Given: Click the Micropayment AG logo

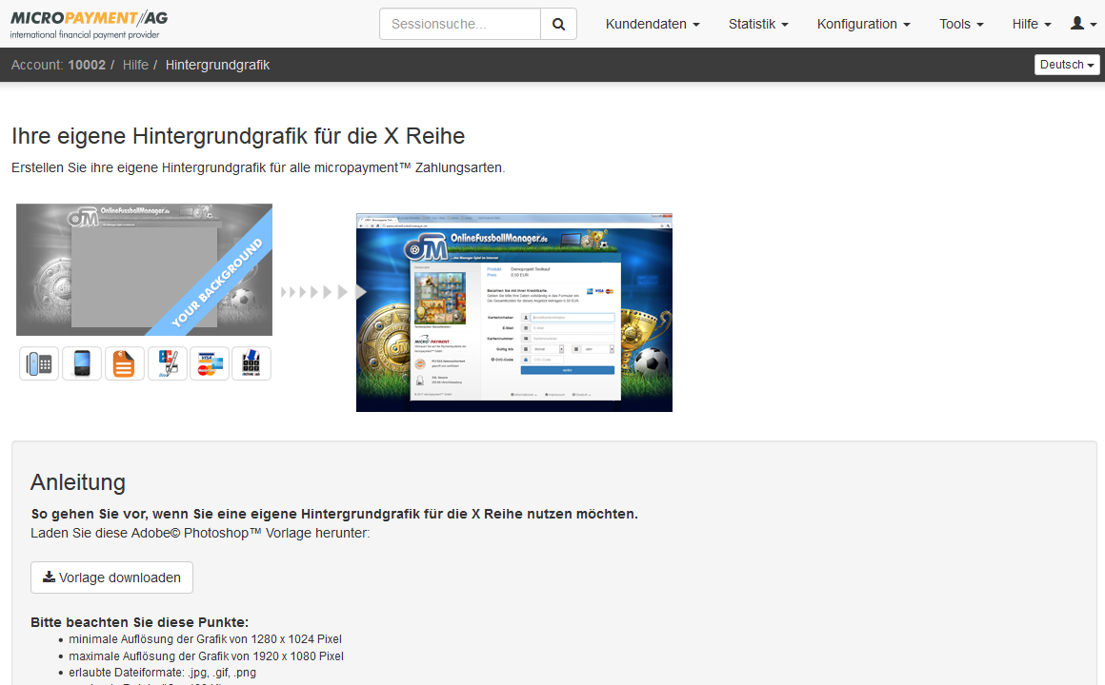Looking at the screenshot, I should coord(89,24).
